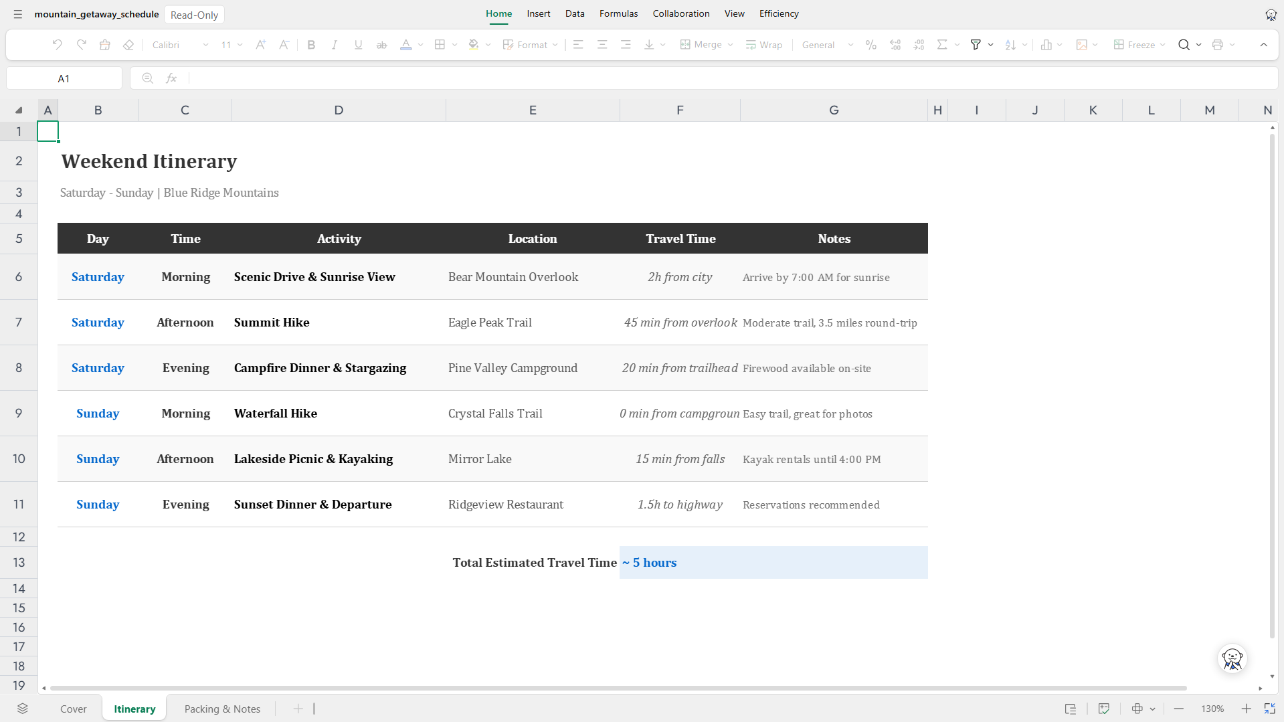Toggle Wrap text

click(764, 45)
